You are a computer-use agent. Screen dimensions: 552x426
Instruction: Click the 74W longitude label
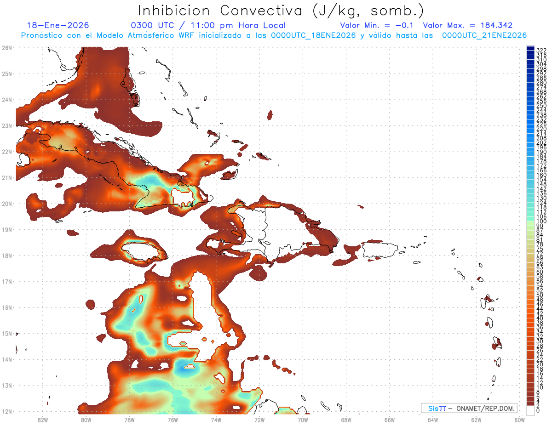pos(216,419)
